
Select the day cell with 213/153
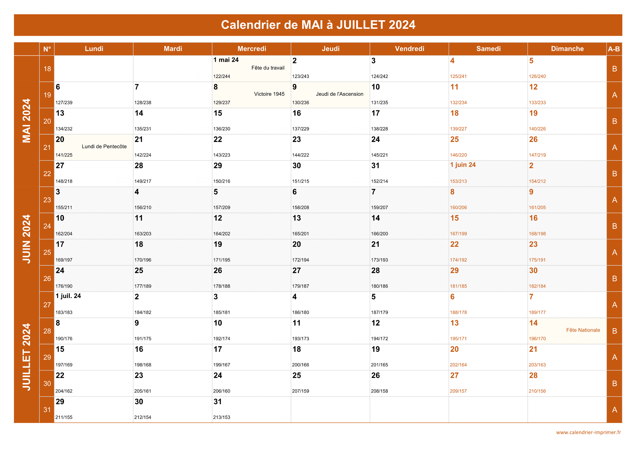(252, 410)
